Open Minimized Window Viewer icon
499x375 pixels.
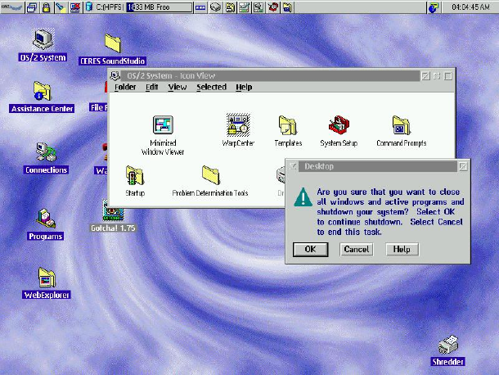coord(163,135)
